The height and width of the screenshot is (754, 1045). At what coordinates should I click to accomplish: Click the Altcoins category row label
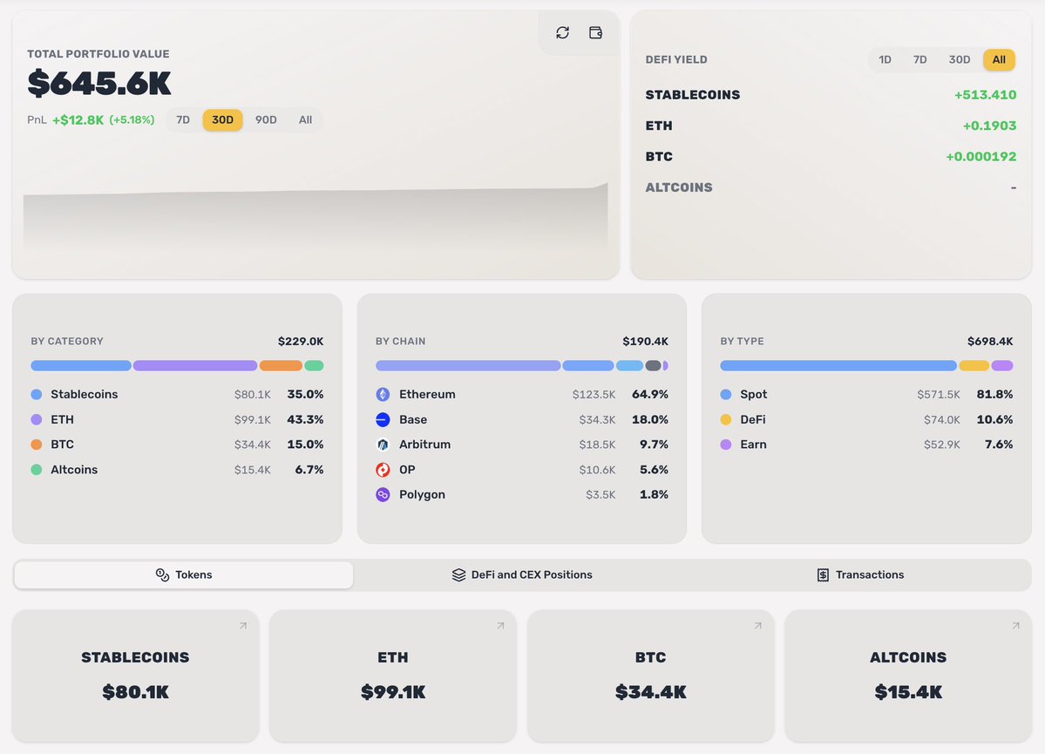click(x=74, y=469)
